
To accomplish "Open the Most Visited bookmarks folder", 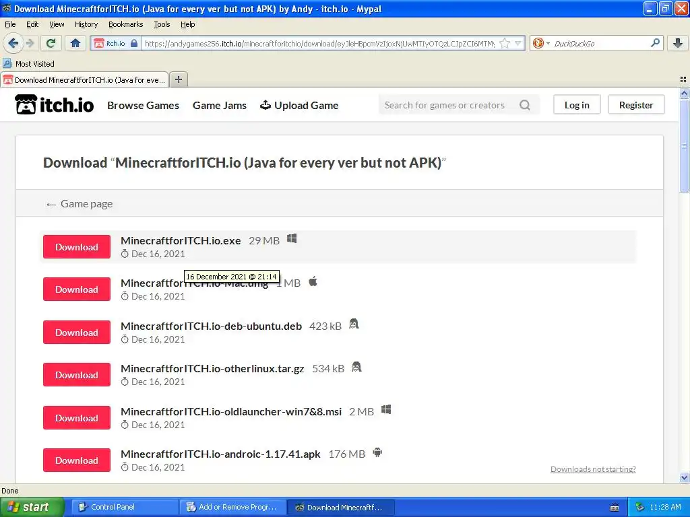I will [x=28, y=64].
